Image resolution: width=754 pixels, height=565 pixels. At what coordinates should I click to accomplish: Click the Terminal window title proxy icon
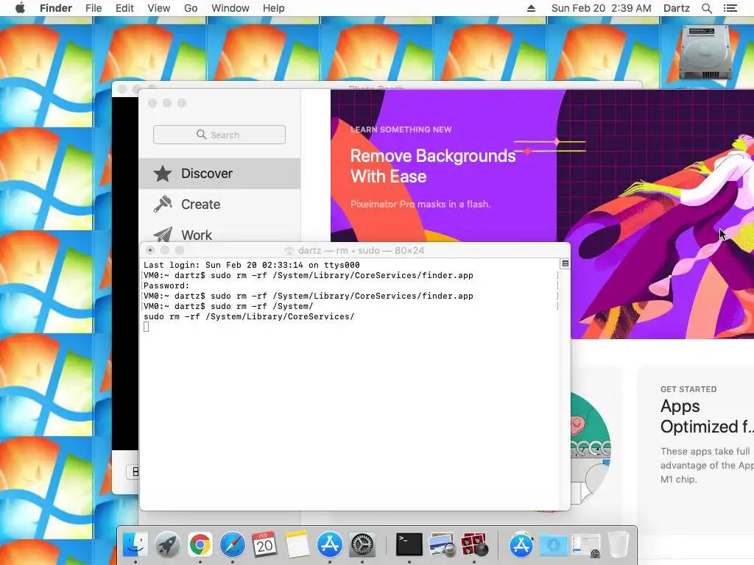point(289,250)
